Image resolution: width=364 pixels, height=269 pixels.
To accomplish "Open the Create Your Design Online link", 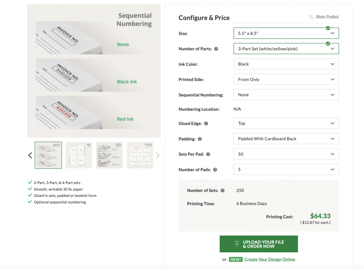I will [269, 259].
